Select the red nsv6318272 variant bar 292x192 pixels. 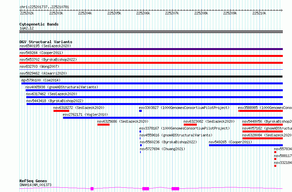click(x=61, y=111)
